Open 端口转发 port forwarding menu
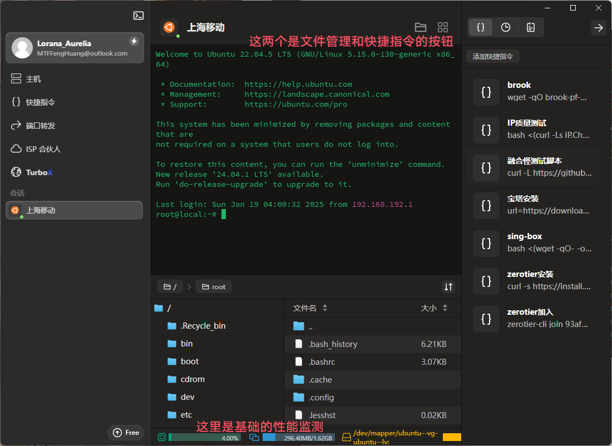 pyautogui.click(x=40, y=126)
